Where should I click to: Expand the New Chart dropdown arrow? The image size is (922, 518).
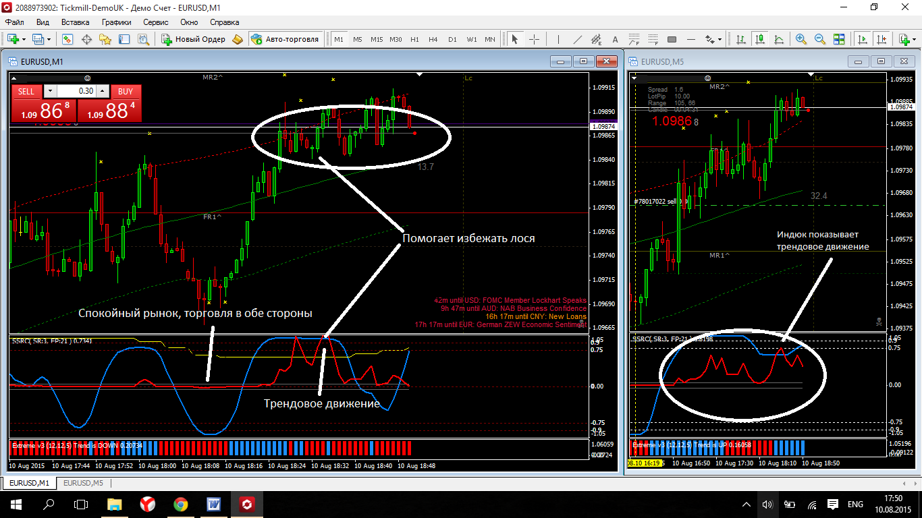(24, 39)
